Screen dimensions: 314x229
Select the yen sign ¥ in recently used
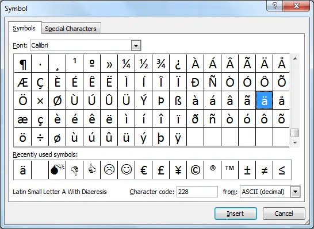click(x=178, y=170)
